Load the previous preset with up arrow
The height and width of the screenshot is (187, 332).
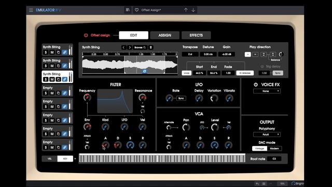[x=186, y=10]
